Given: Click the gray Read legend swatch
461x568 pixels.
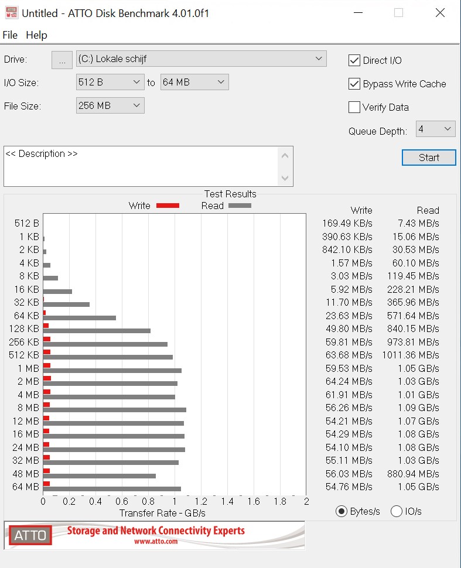Looking at the screenshot, I should point(240,206).
